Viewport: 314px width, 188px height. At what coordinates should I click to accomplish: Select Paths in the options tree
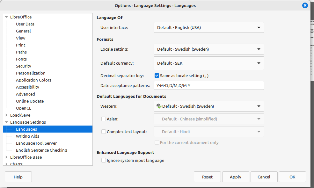(x=21, y=52)
